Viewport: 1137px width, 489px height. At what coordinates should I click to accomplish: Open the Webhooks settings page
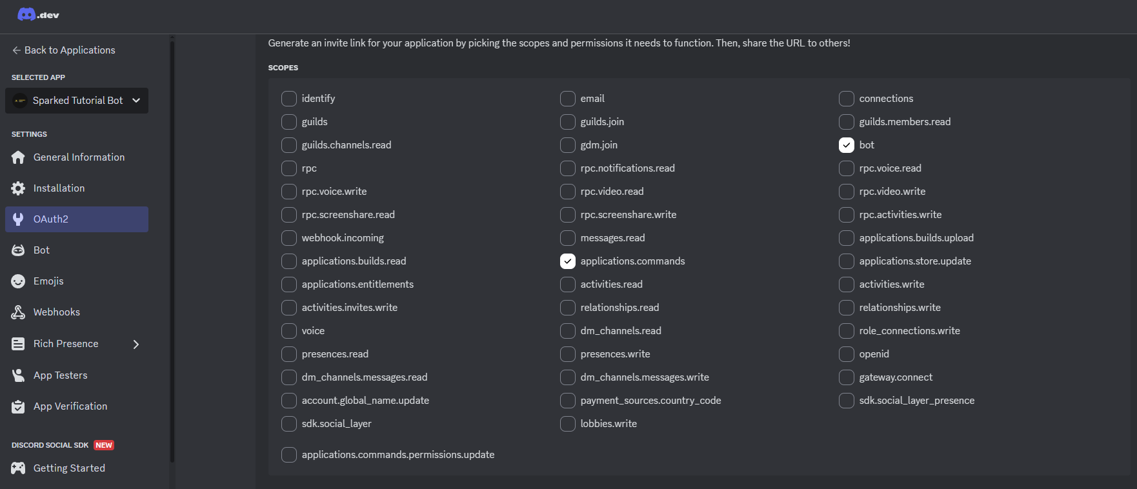[77, 312]
